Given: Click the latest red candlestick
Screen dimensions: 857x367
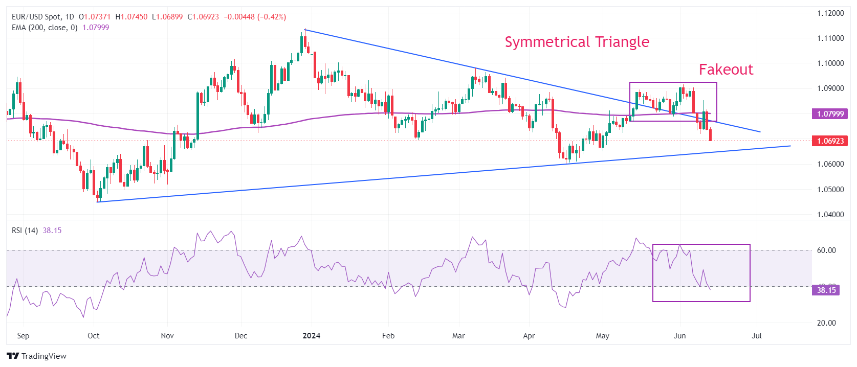Looking at the screenshot, I should [x=711, y=135].
